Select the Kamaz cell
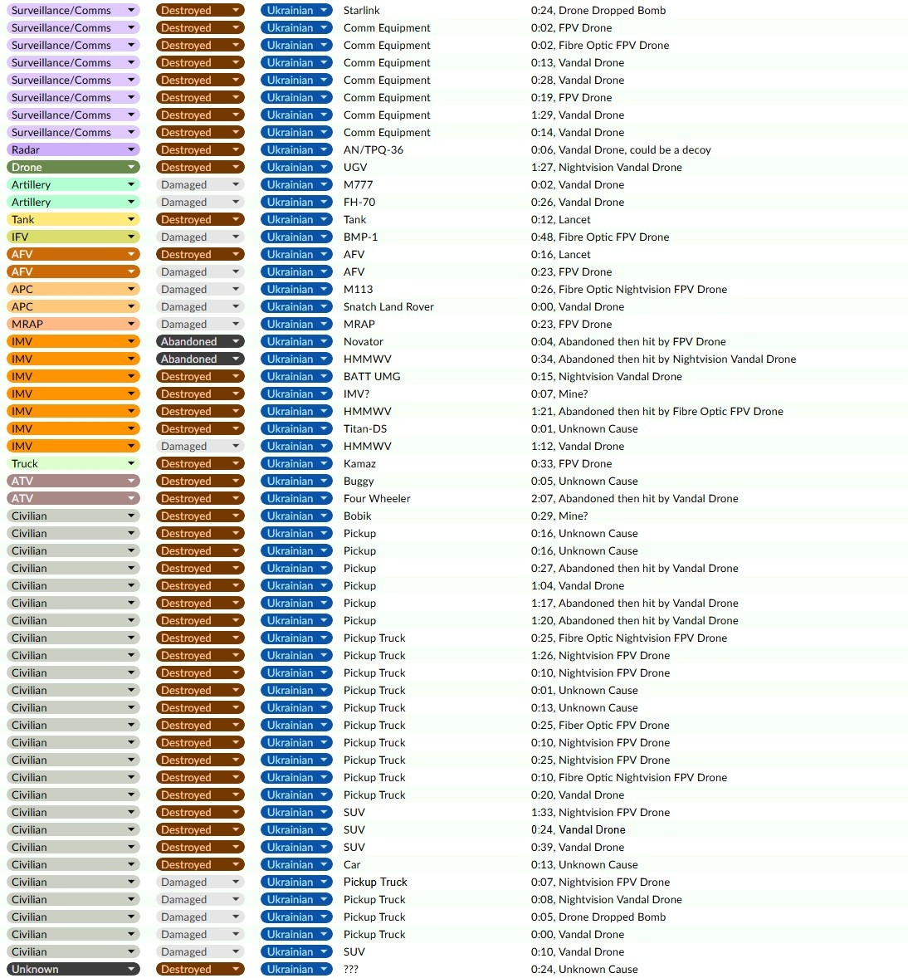 [360, 464]
